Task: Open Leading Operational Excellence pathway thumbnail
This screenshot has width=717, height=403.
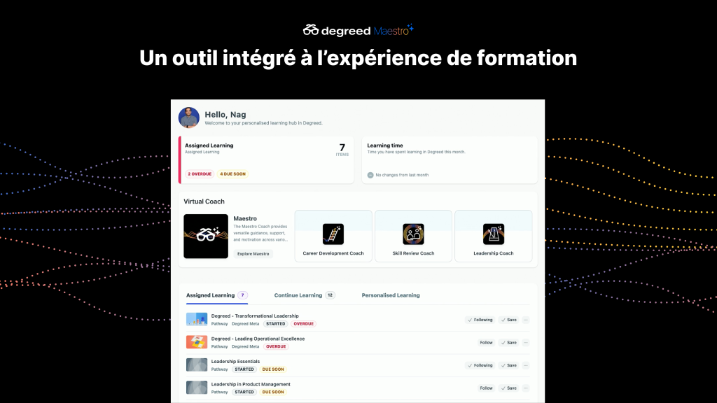Action: pyautogui.click(x=197, y=341)
